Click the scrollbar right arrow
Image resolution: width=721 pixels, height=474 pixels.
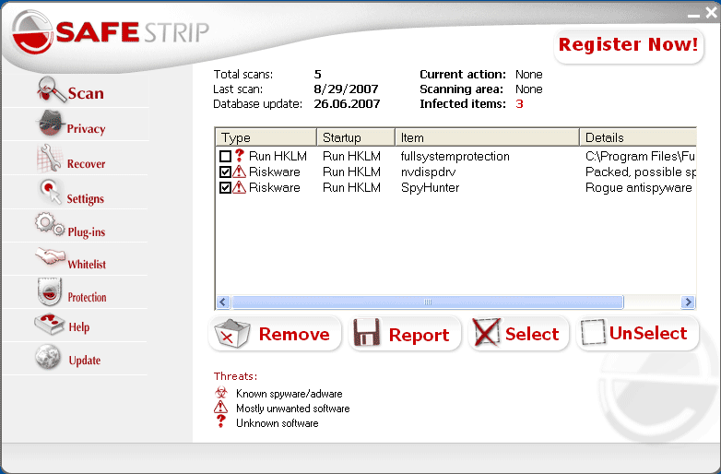[x=688, y=302]
